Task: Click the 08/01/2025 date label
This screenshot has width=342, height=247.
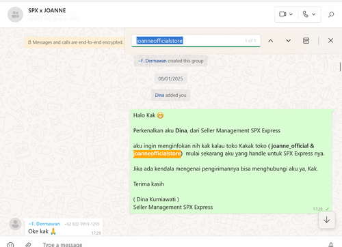Action: pos(170,78)
